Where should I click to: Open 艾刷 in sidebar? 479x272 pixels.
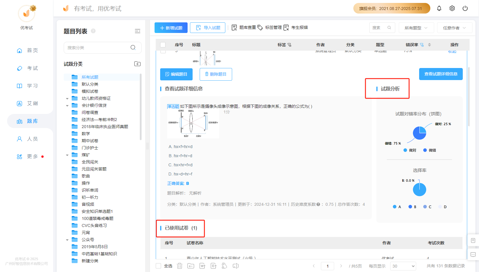pyautogui.click(x=27, y=103)
